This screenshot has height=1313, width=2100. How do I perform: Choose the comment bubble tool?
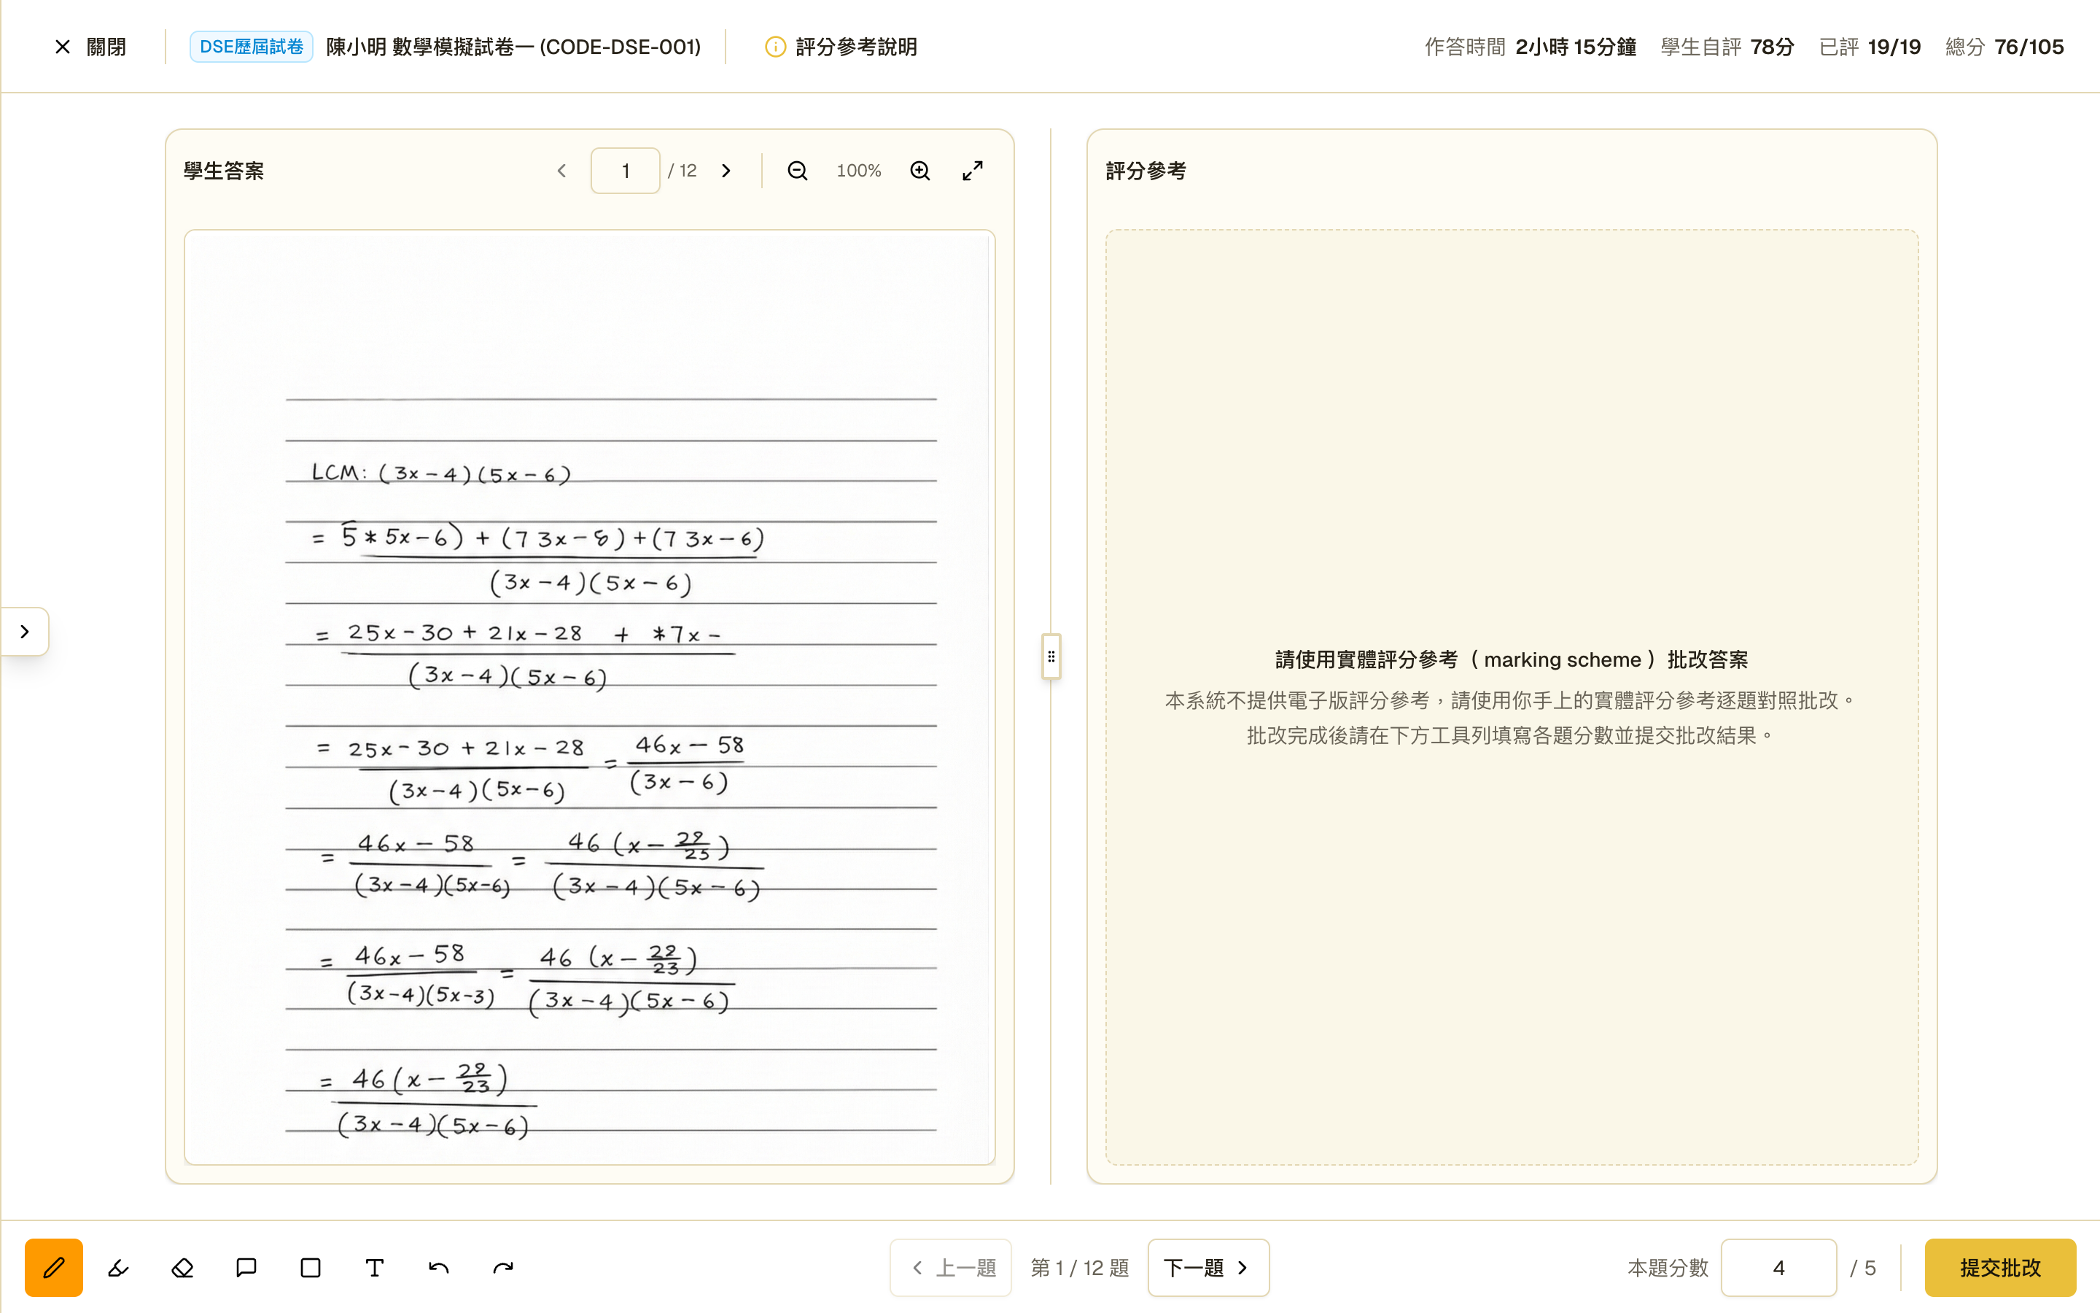[246, 1267]
